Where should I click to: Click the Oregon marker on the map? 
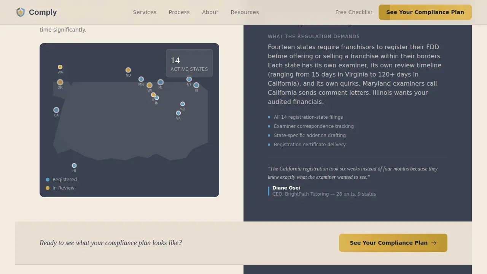[60, 82]
